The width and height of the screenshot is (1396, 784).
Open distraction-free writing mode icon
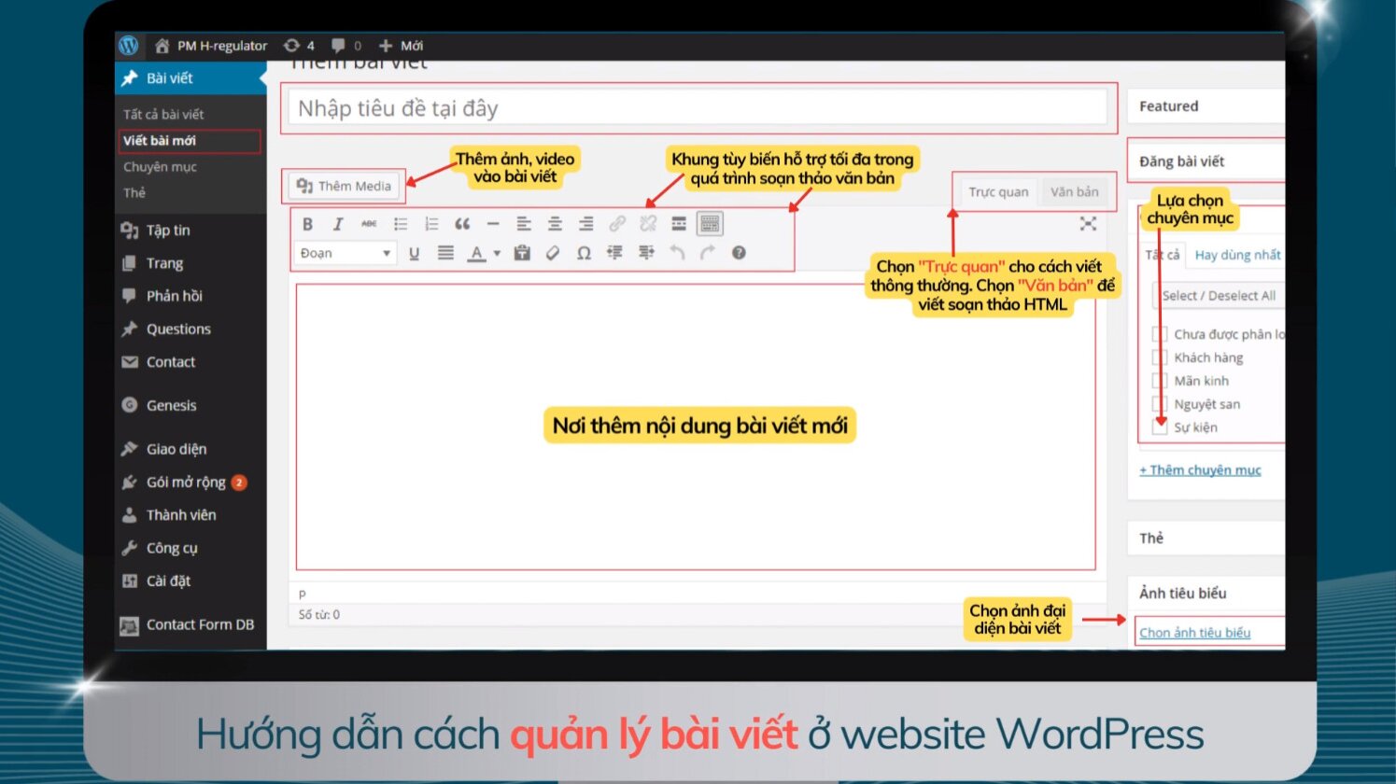click(1087, 224)
